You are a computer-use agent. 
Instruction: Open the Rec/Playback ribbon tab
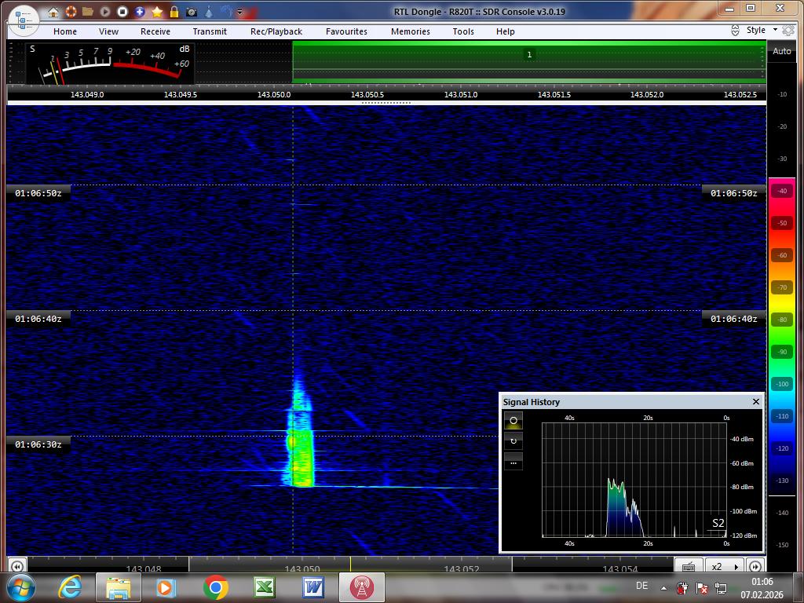click(276, 31)
